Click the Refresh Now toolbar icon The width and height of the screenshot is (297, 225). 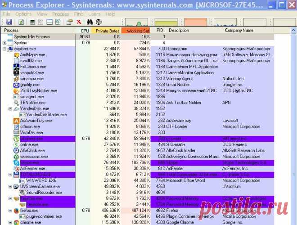click(21, 22)
